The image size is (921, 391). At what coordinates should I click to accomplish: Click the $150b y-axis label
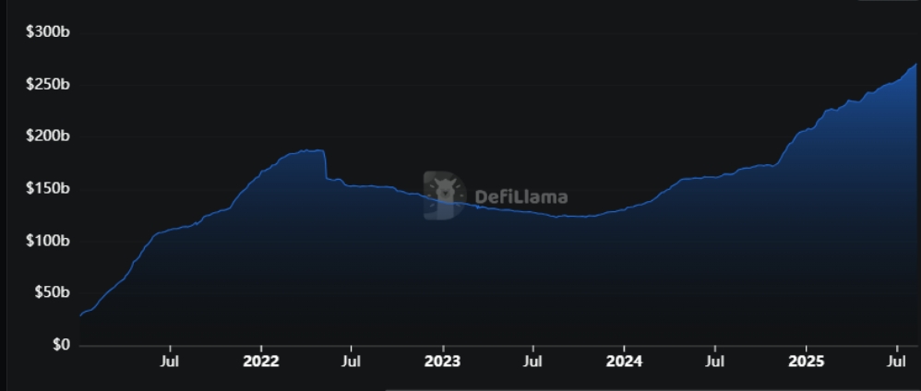coord(48,188)
